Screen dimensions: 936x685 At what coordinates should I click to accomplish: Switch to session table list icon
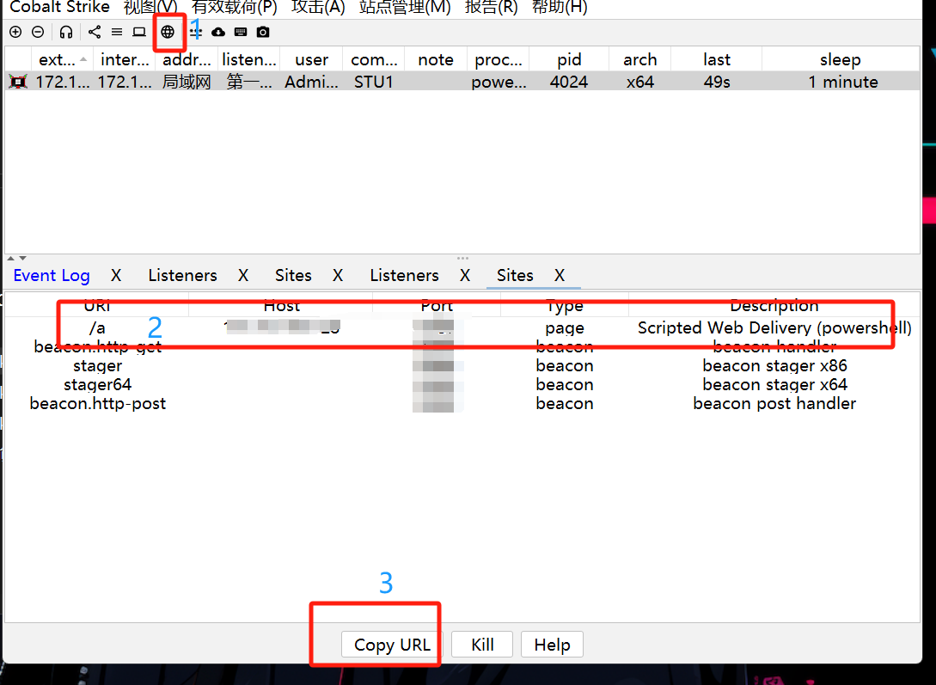(x=117, y=32)
